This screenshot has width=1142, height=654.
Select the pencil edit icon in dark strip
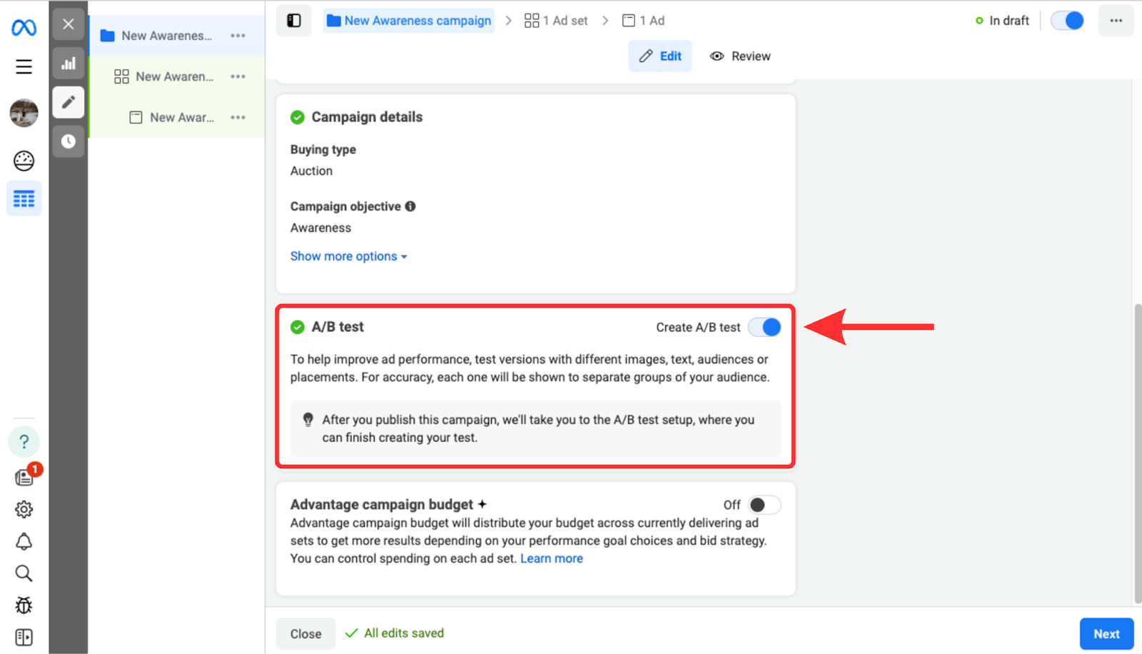[x=68, y=102]
